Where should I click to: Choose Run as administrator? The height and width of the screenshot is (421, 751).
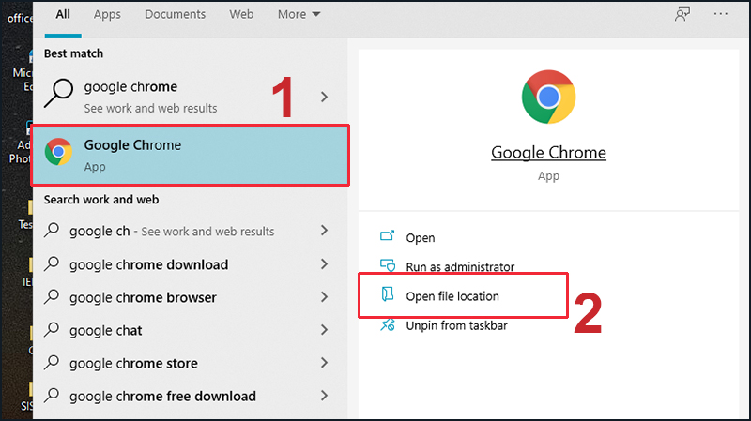[x=460, y=267]
